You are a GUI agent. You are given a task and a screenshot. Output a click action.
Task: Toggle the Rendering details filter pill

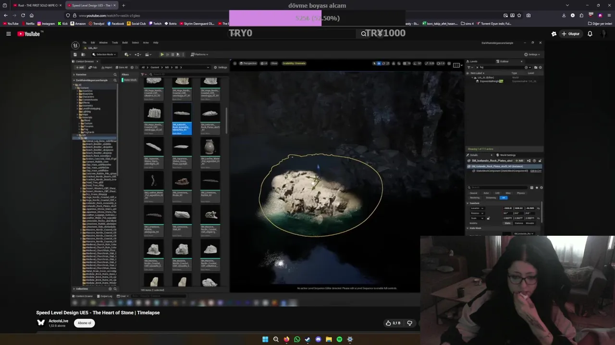point(475,198)
